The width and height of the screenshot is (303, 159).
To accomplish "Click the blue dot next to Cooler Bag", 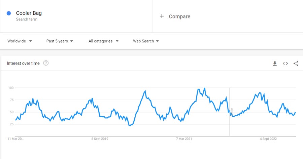I will [x=9, y=13].
